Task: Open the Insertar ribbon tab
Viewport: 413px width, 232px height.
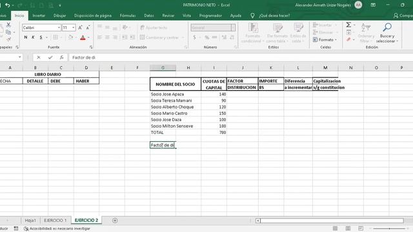Action: (39, 15)
